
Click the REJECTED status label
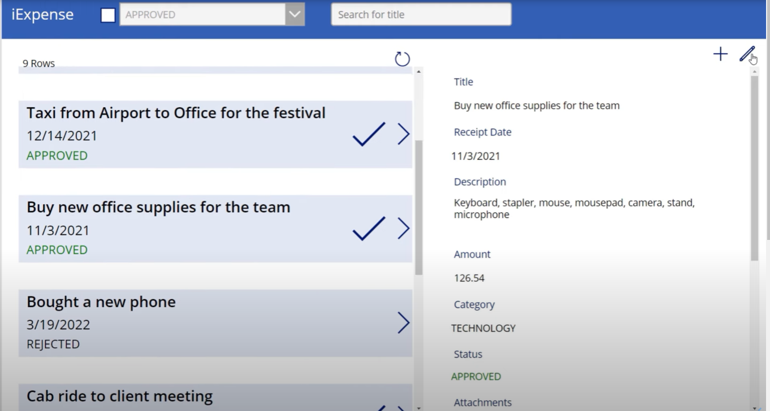[53, 344]
